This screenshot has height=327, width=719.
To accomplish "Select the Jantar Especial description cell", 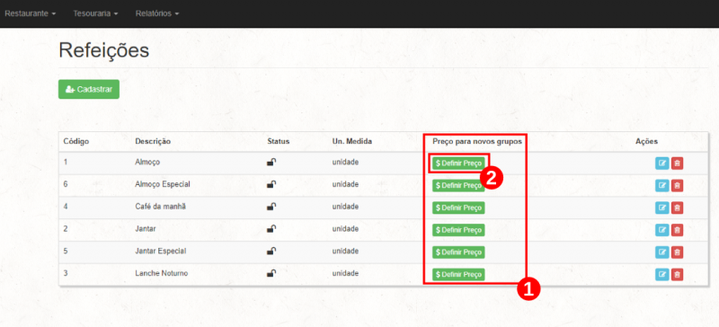I will (161, 251).
